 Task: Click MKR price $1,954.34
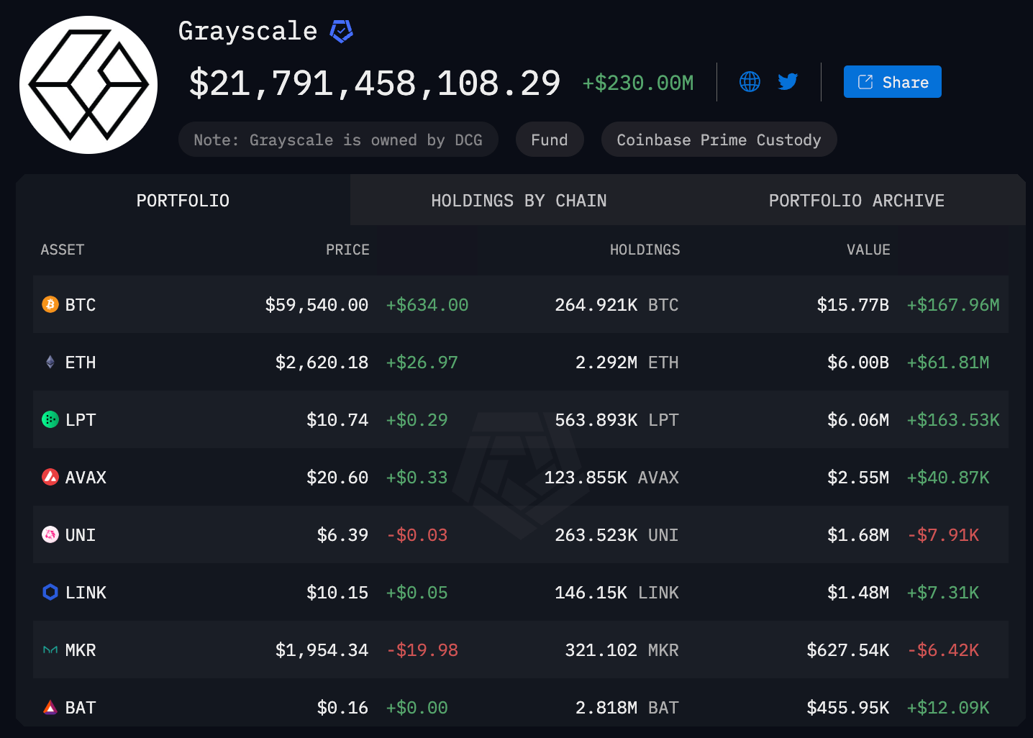tap(322, 650)
